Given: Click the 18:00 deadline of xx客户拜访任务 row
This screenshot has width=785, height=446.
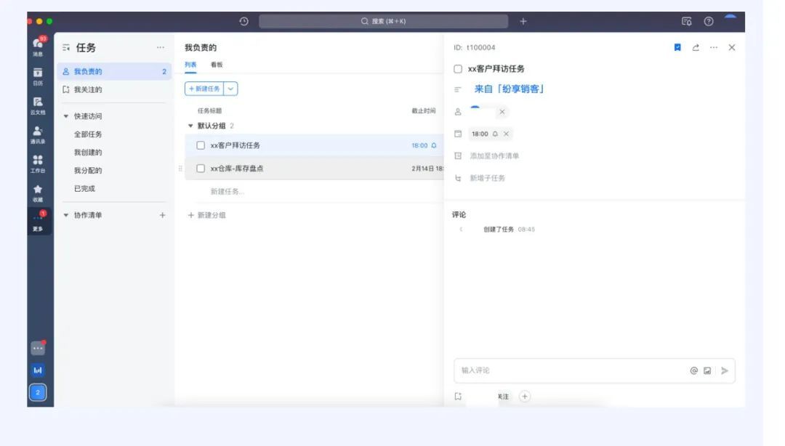Looking at the screenshot, I should (x=419, y=145).
